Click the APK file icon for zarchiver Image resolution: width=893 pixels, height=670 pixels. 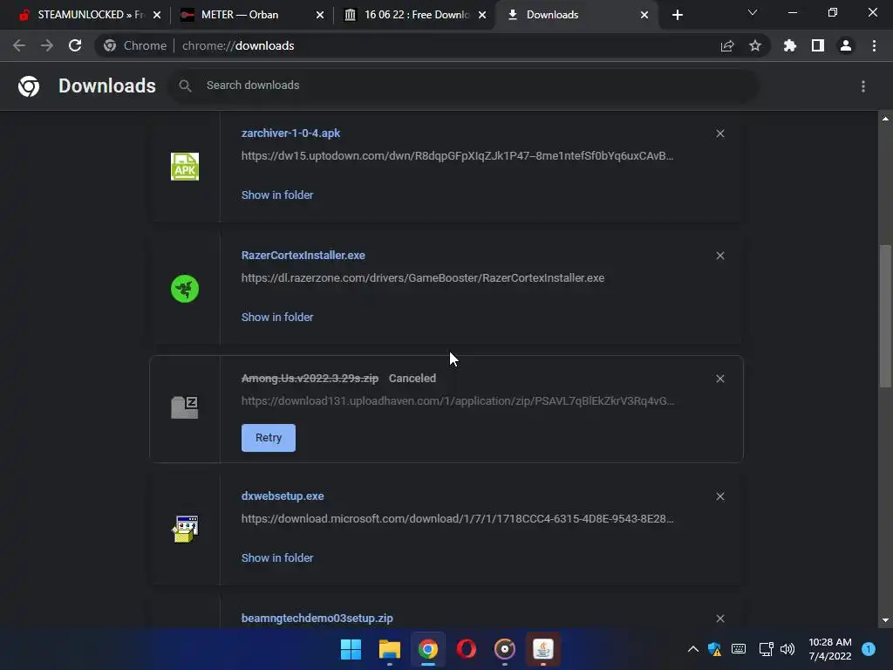(185, 167)
